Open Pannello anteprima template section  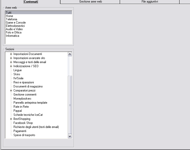pyautogui.click(x=30, y=103)
